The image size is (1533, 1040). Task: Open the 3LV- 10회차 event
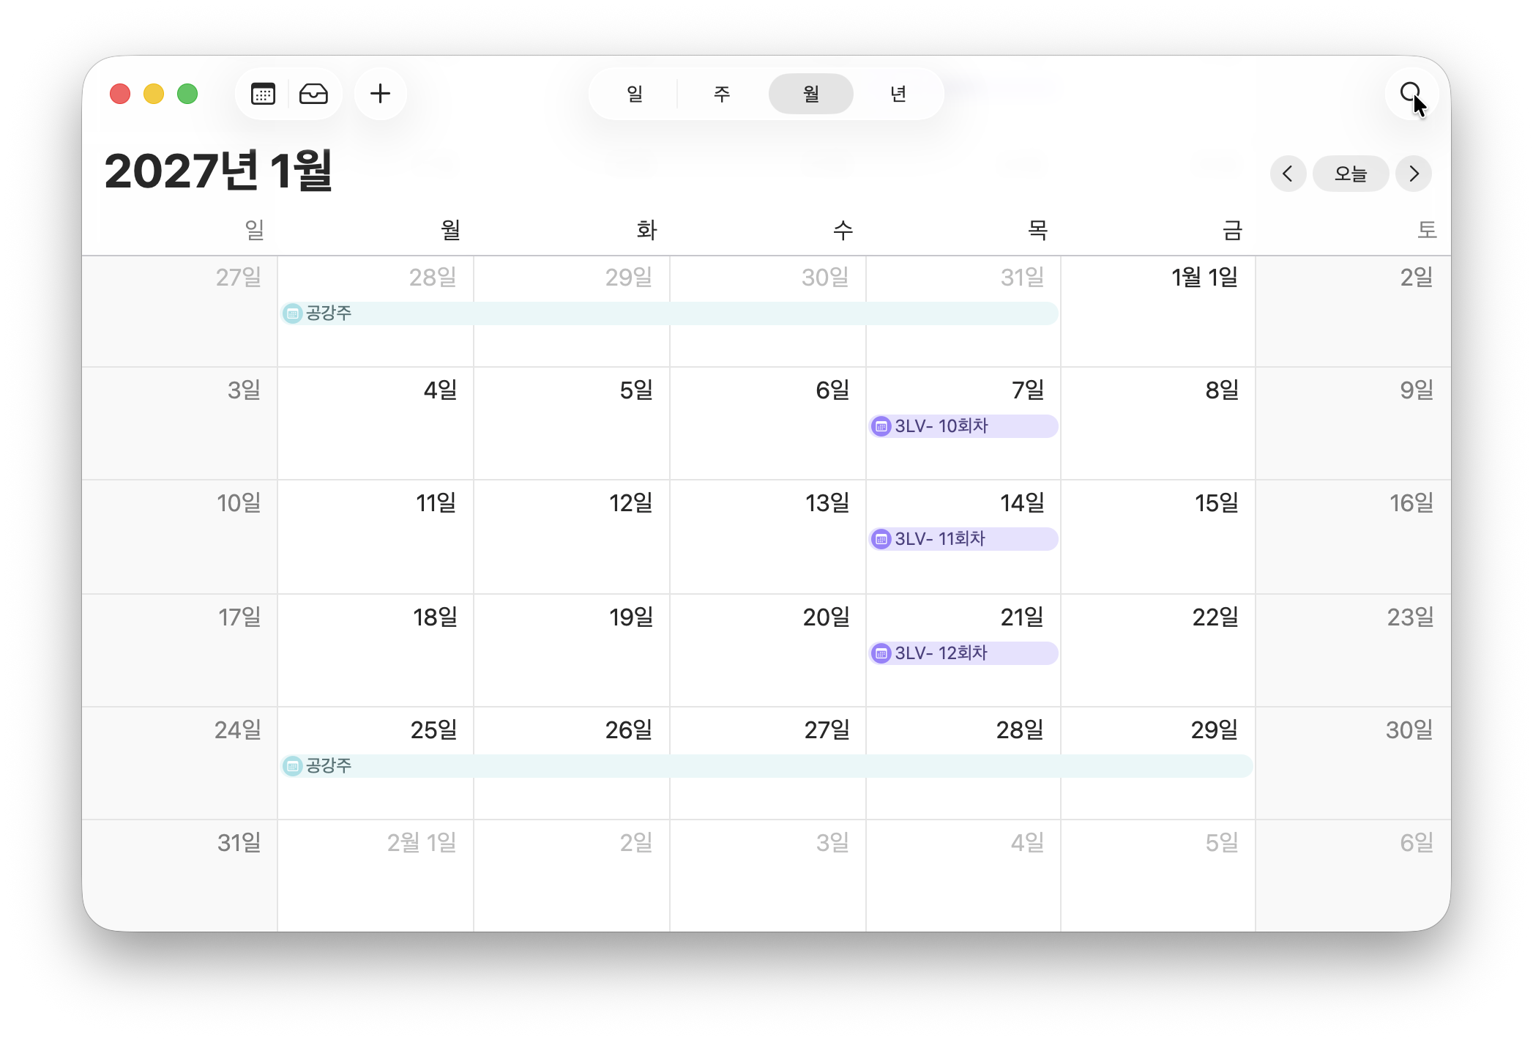click(963, 426)
